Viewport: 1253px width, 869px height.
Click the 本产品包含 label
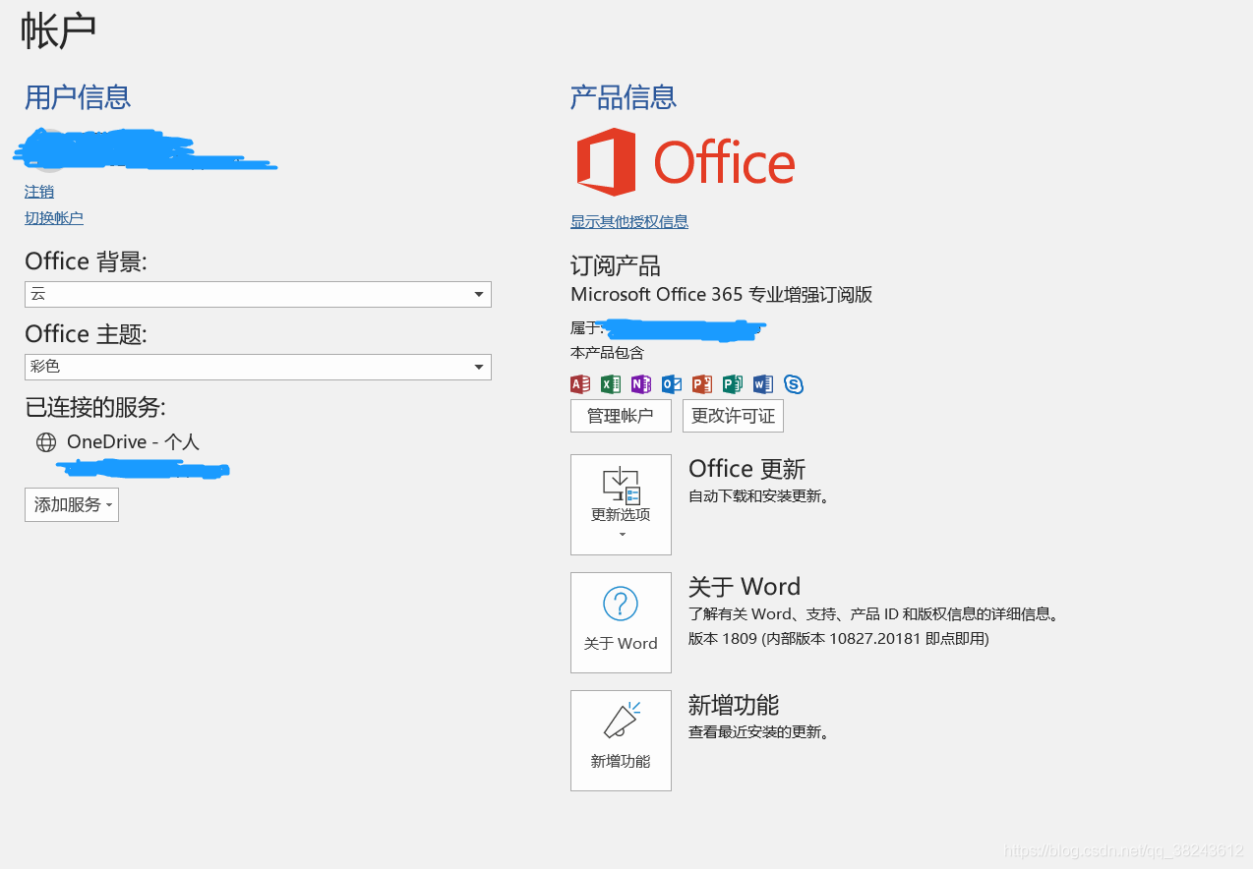click(607, 353)
